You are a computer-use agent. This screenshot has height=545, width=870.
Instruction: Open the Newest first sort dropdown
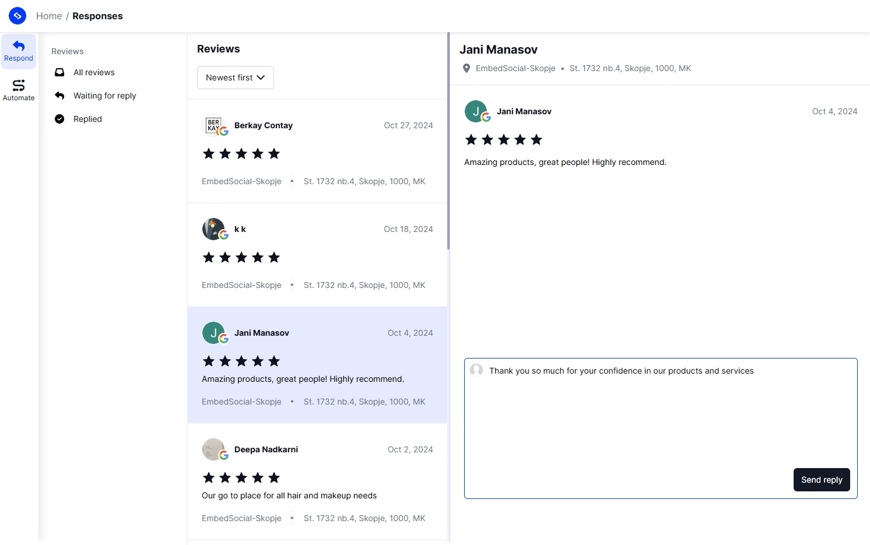[x=235, y=77]
